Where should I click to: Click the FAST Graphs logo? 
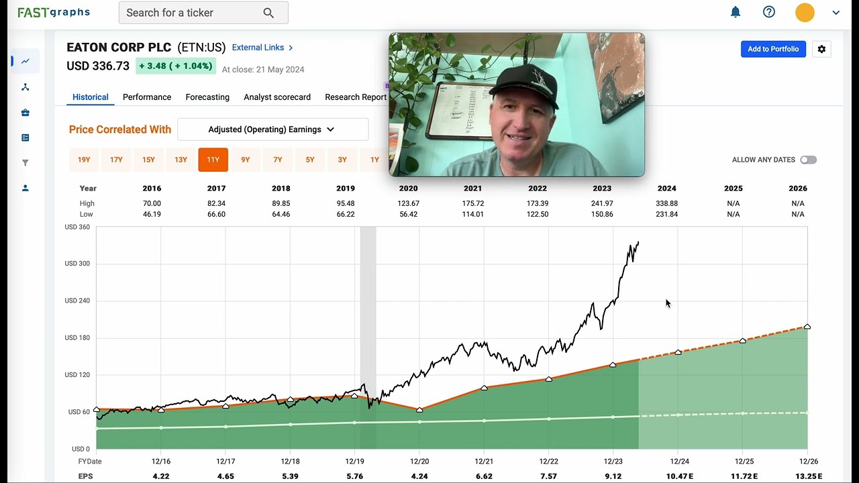[x=54, y=12]
